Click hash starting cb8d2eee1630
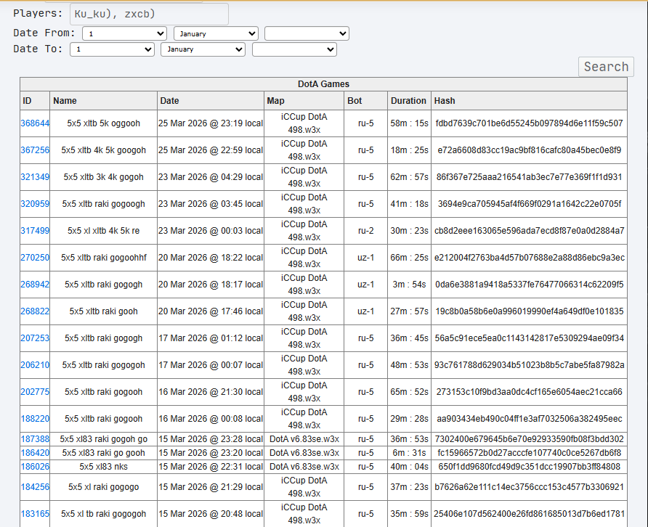Screen dimensions: 648x527 [x=529, y=230]
